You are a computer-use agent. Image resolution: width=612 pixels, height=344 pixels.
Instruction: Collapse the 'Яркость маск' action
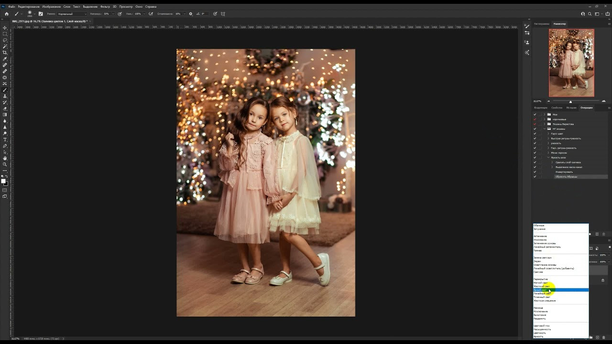pyautogui.click(x=548, y=158)
